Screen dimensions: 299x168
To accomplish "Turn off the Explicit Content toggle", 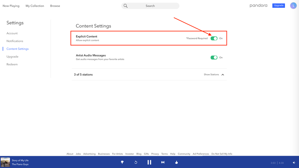I will [x=214, y=38].
